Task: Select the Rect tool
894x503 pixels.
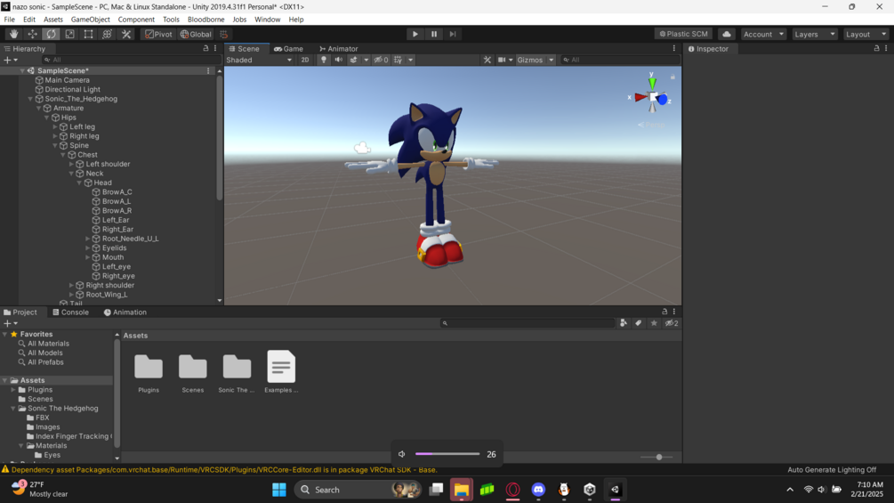Action: pos(88,34)
